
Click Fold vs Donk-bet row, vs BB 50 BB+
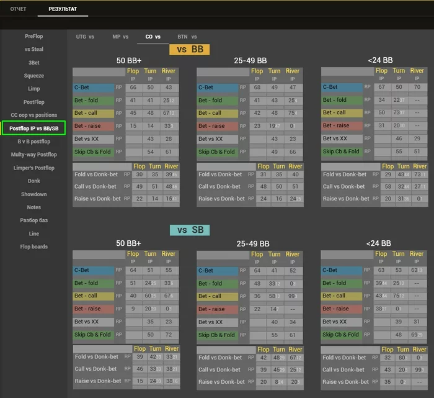pos(126,174)
